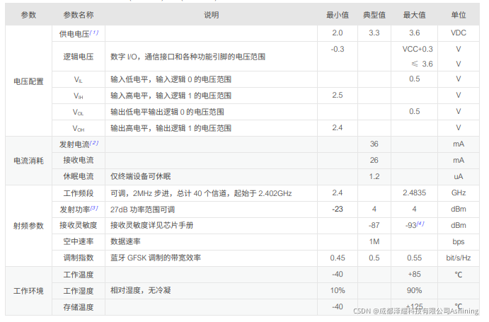Open footnote [3] beside 发射功率
489x322 pixels.
tap(94, 208)
